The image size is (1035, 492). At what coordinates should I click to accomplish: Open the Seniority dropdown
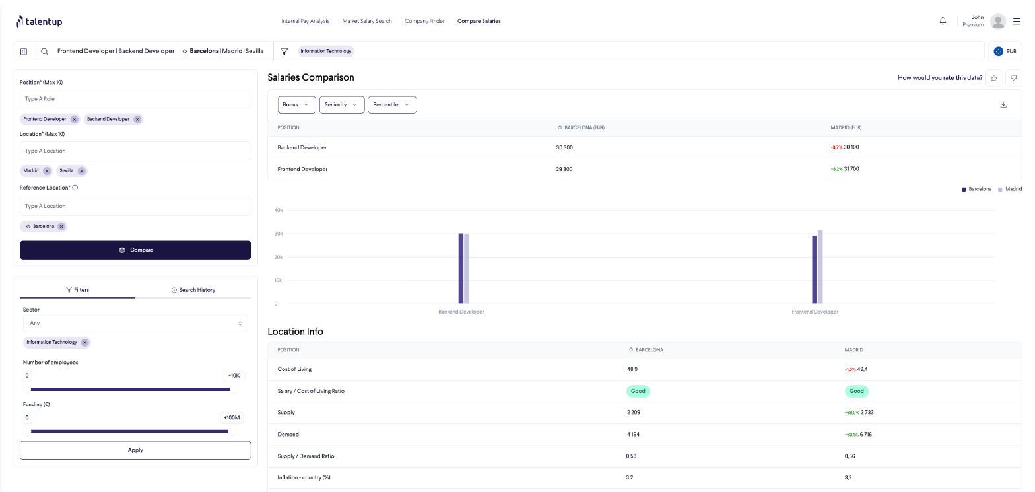coord(341,105)
